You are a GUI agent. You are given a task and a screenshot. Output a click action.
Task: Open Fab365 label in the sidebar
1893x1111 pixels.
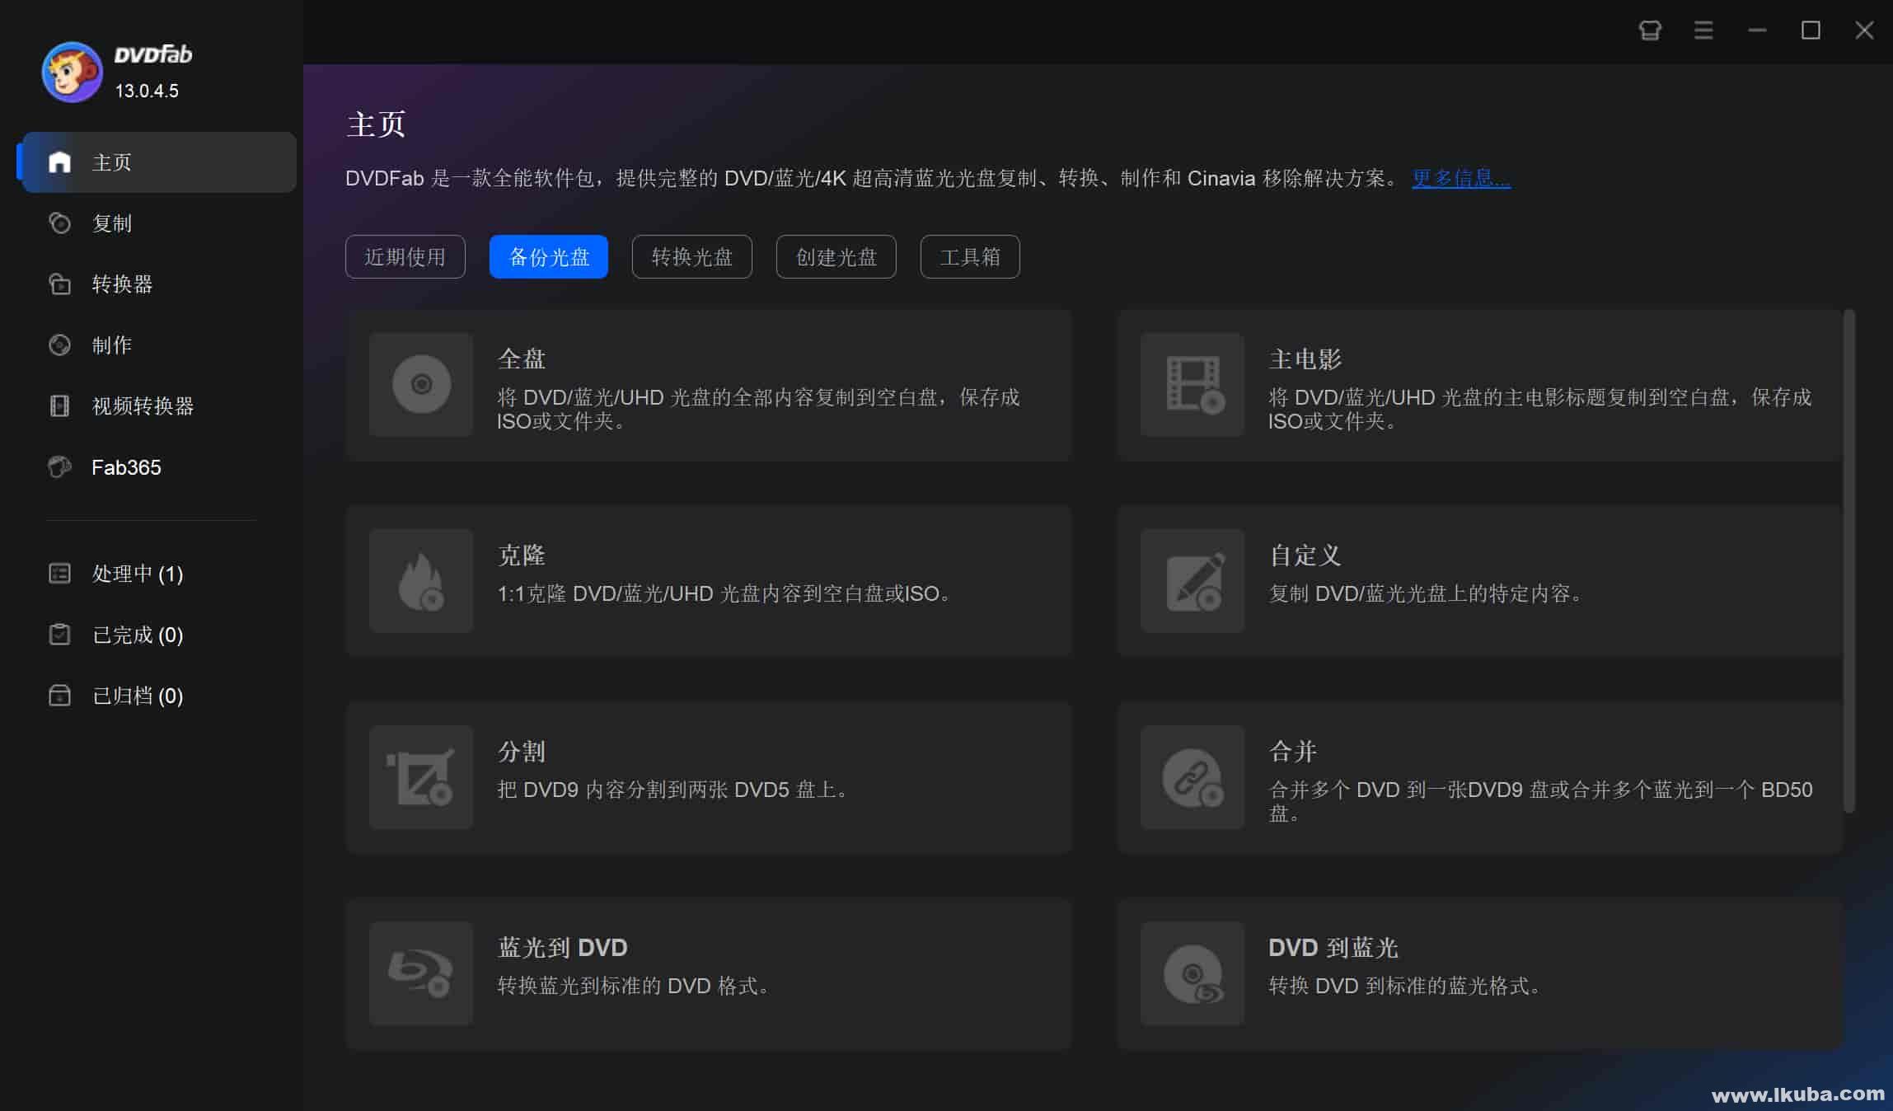[x=126, y=467]
